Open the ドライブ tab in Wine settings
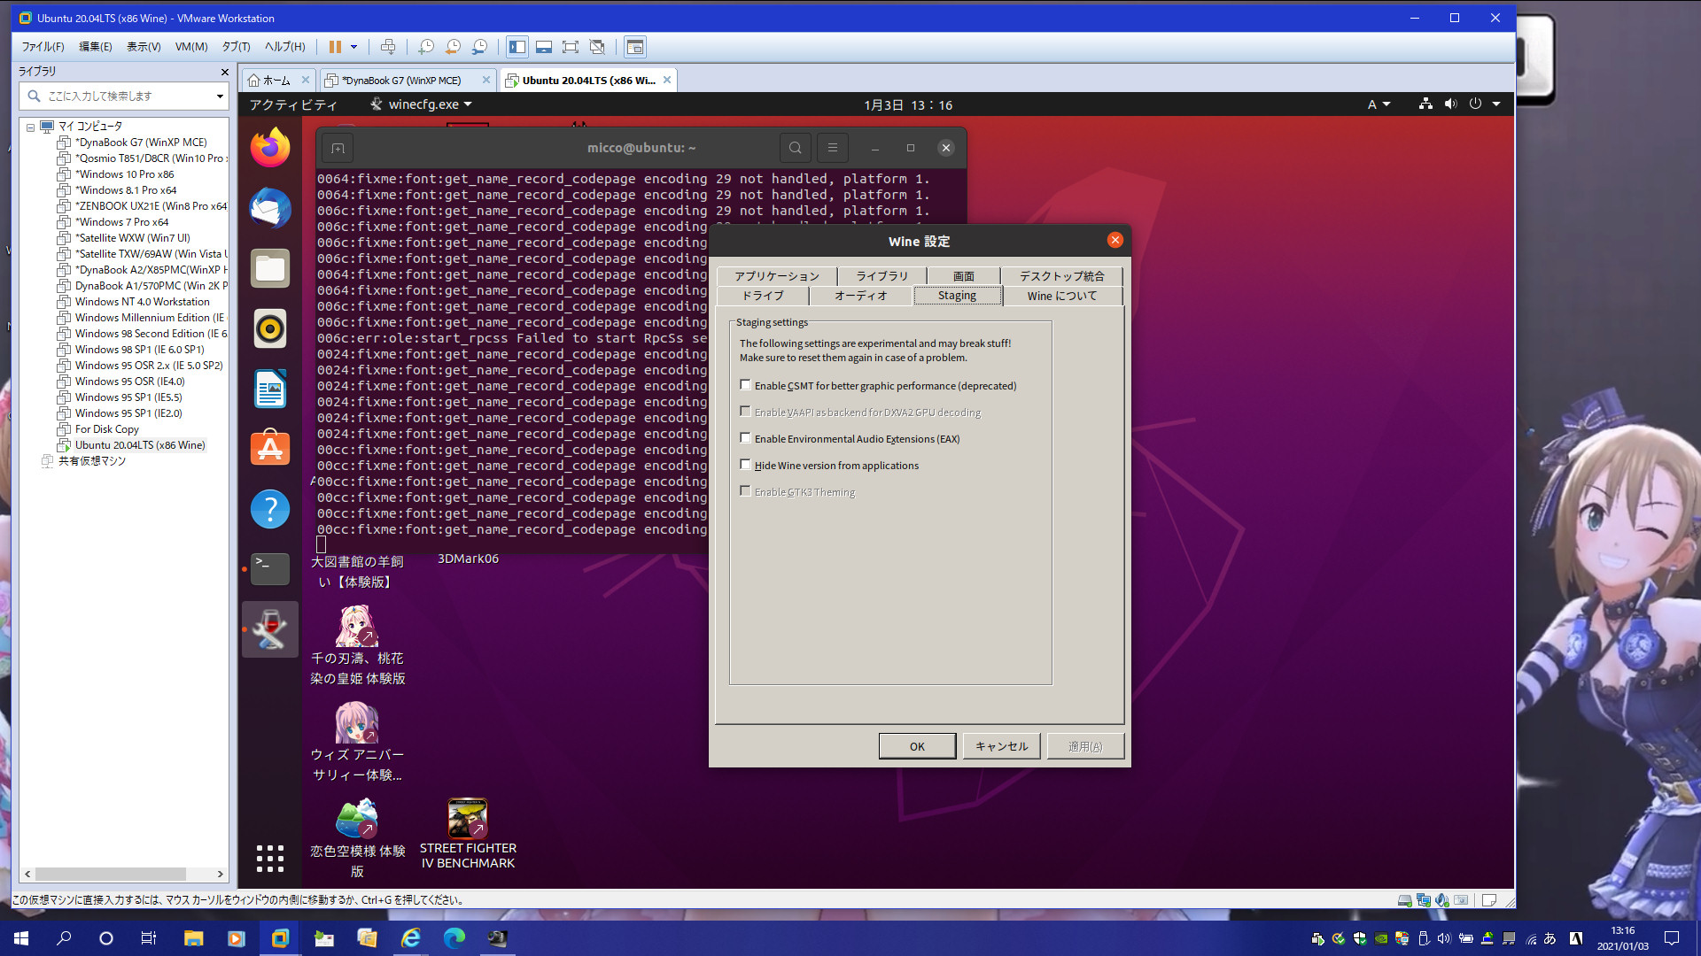1701x956 pixels. pos(763,296)
